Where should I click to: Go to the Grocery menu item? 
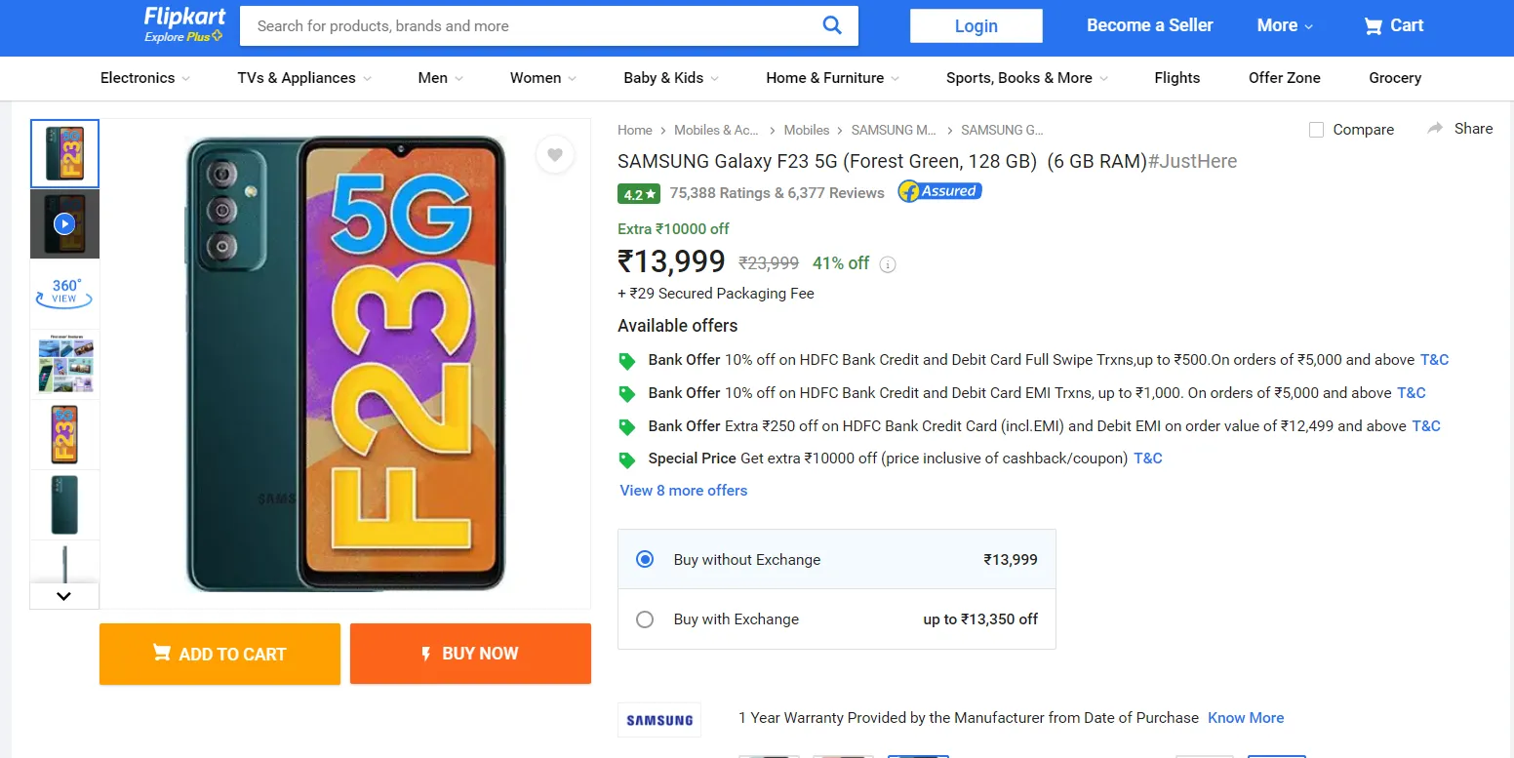[x=1394, y=78]
